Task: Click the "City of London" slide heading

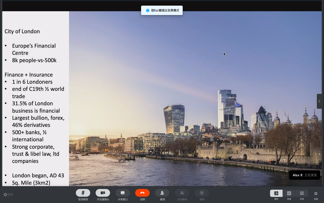Action: click(x=22, y=31)
